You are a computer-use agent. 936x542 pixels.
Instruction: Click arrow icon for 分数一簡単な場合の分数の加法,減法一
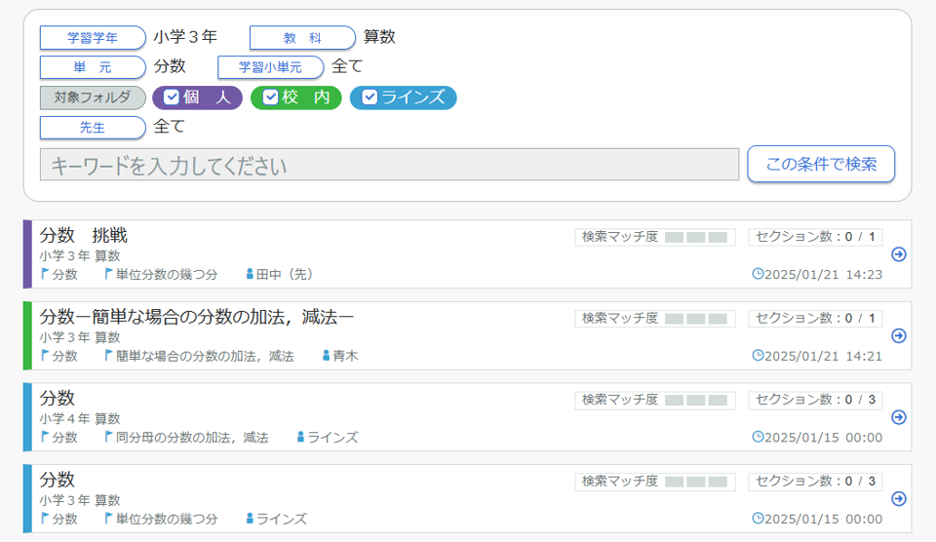pyautogui.click(x=899, y=336)
